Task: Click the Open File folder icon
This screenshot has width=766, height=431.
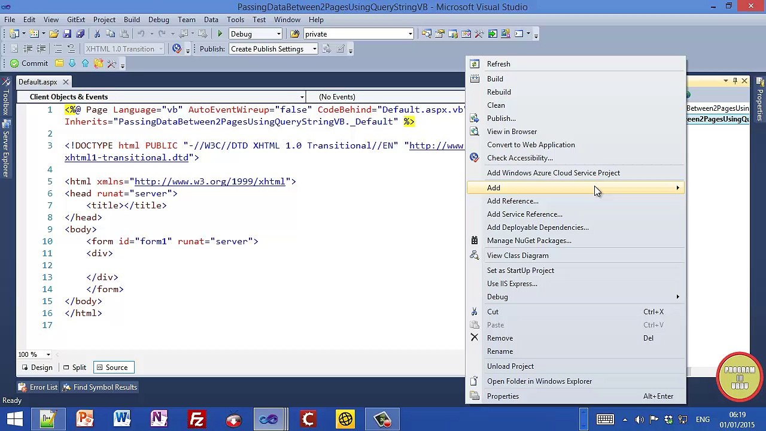Action: click(53, 34)
